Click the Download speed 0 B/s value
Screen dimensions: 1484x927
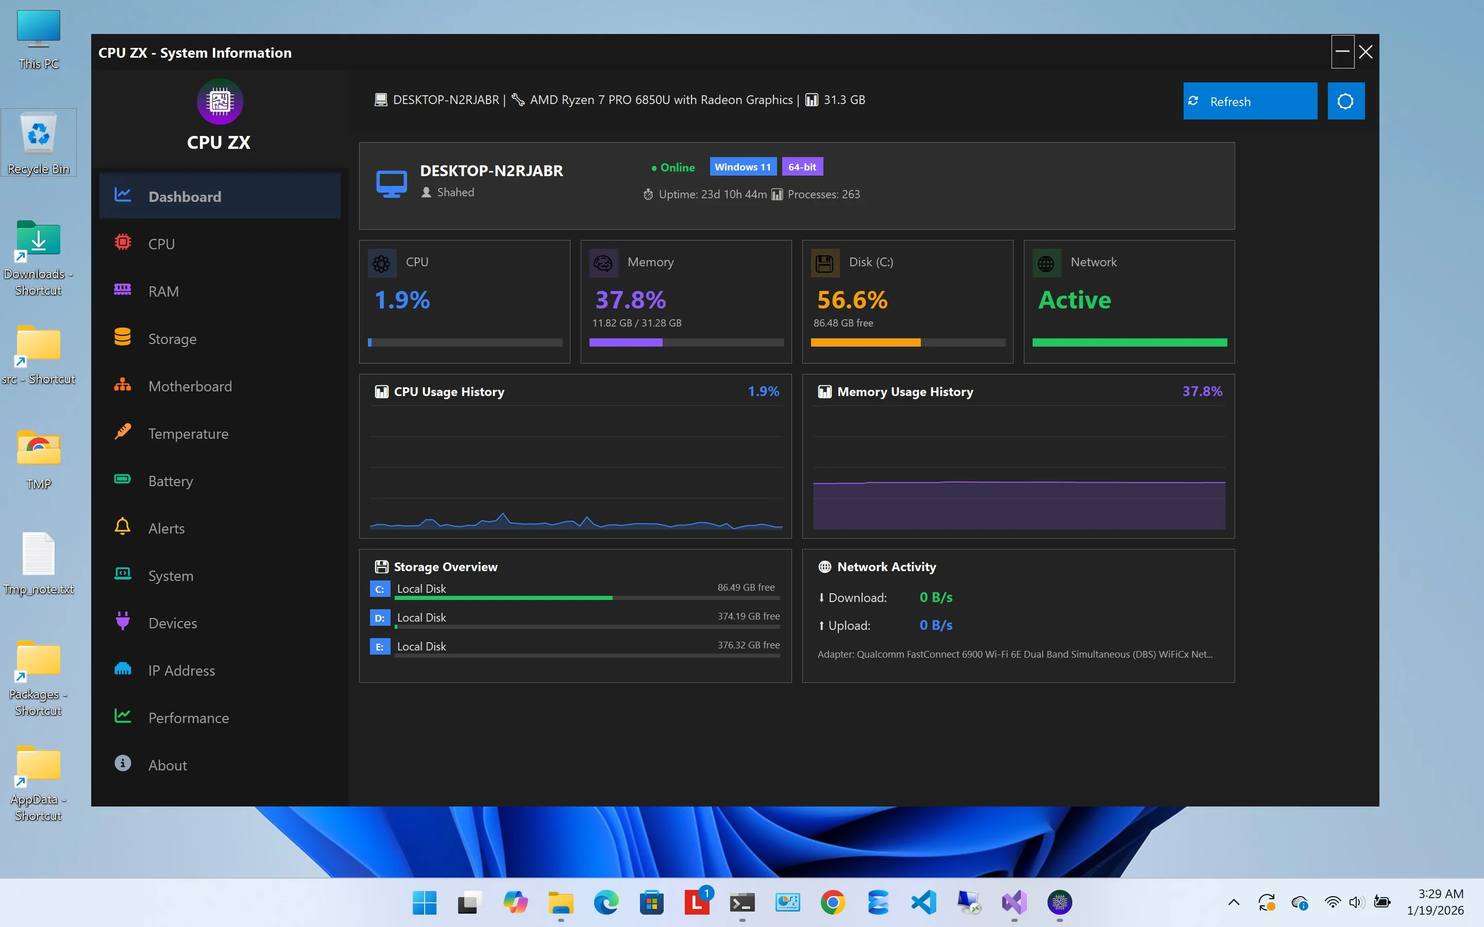[x=936, y=597]
